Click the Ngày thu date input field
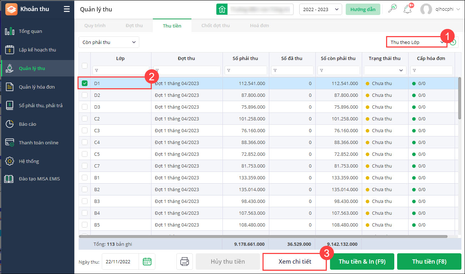 (121, 261)
